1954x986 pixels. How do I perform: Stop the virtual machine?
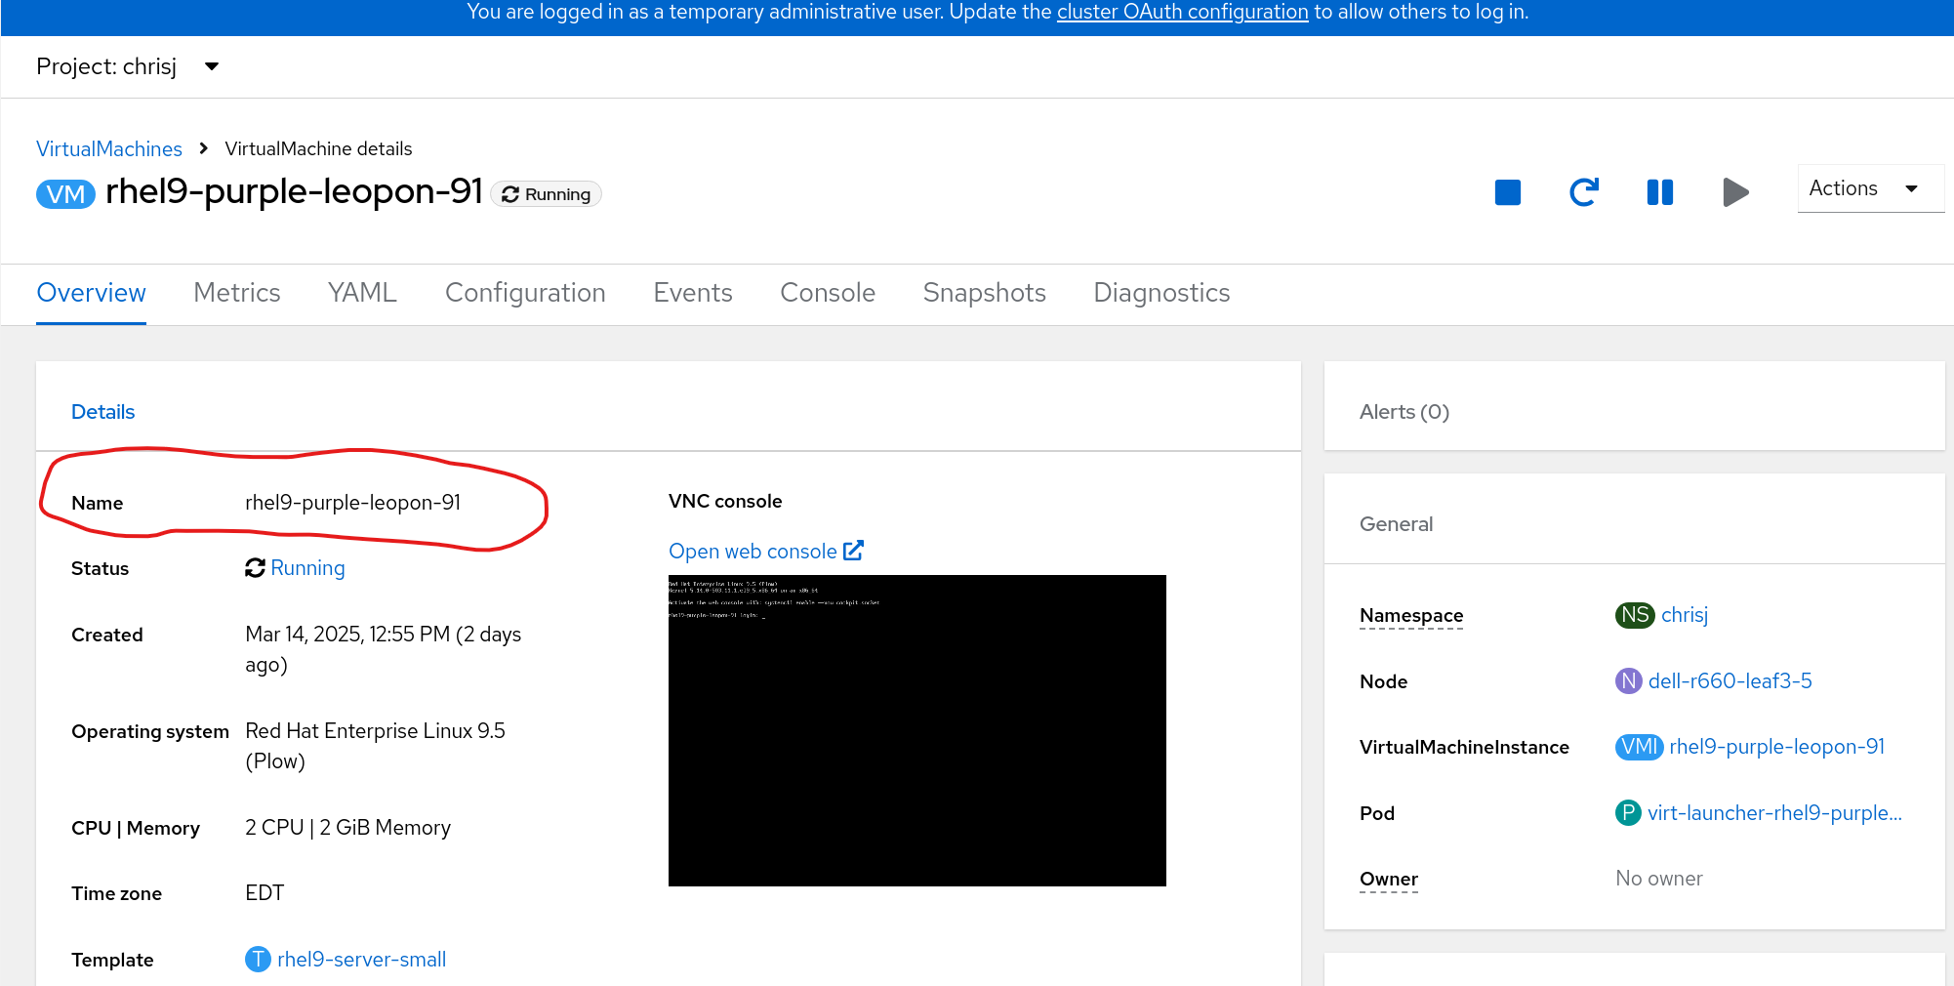pos(1507,192)
